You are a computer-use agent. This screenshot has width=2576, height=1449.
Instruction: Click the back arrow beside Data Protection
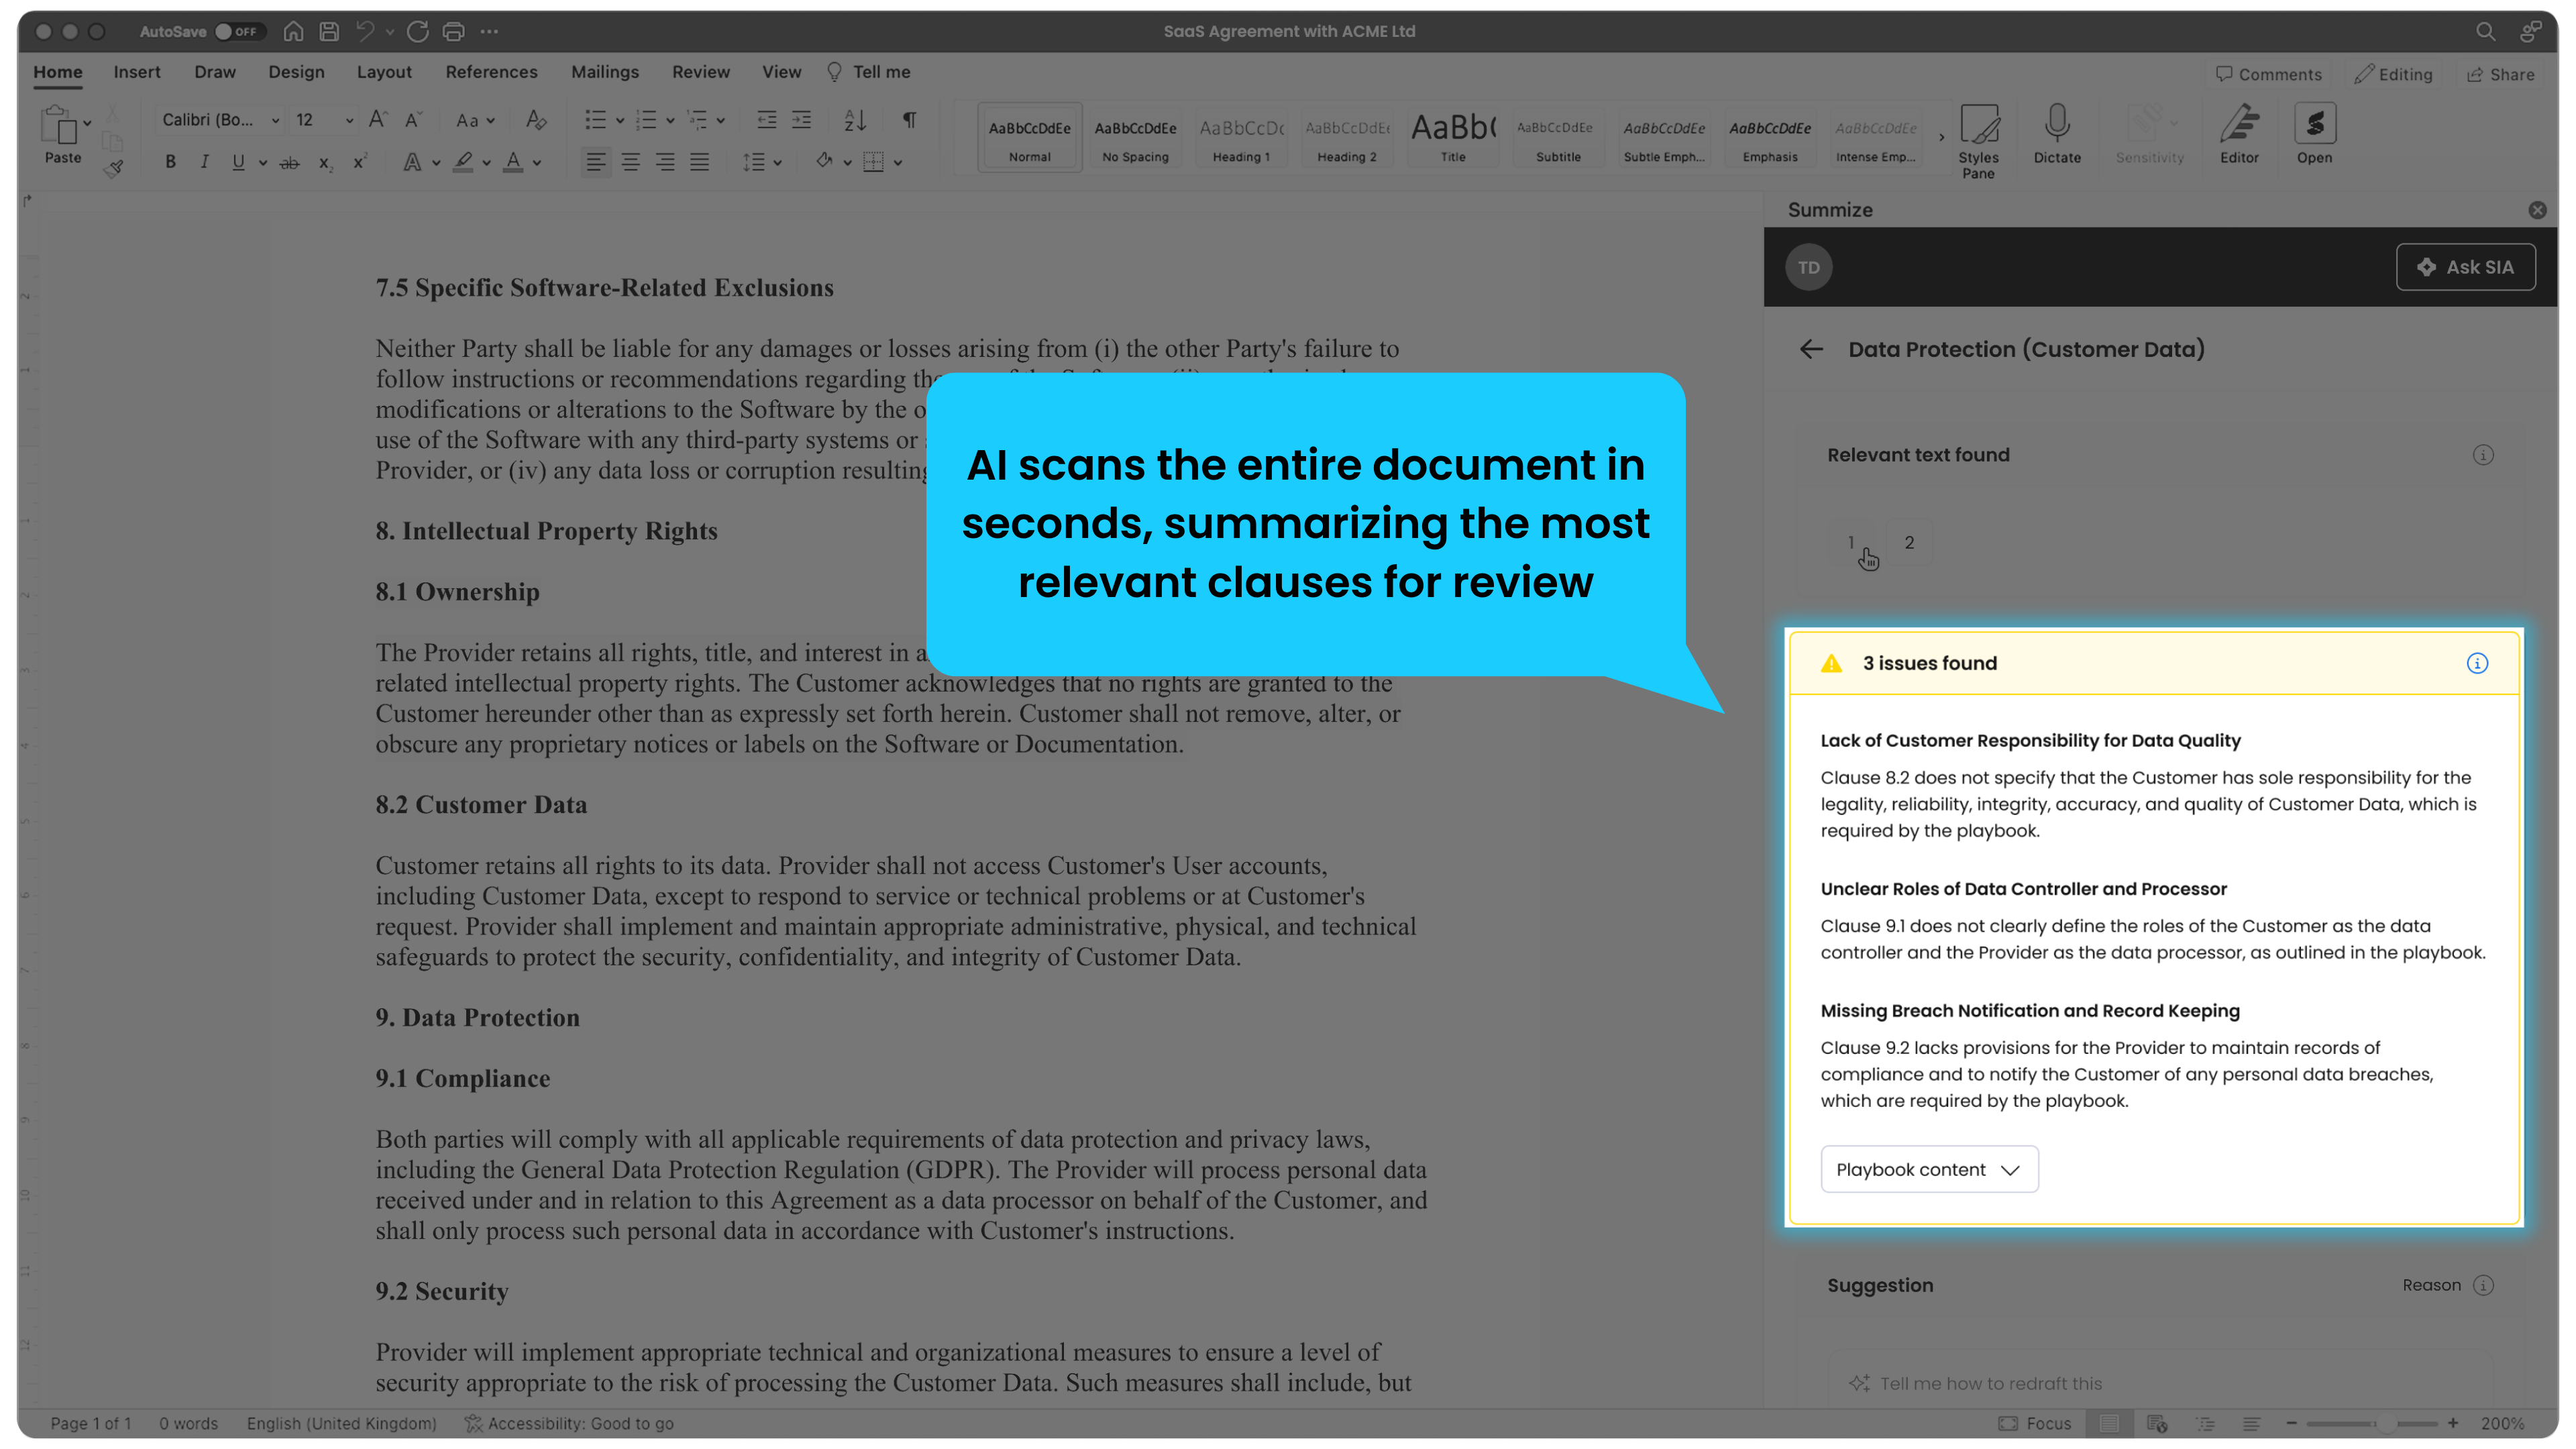tap(1811, 349)
